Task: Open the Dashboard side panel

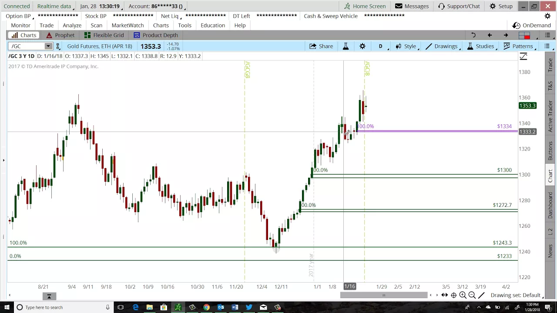Action: click(550, 205)
